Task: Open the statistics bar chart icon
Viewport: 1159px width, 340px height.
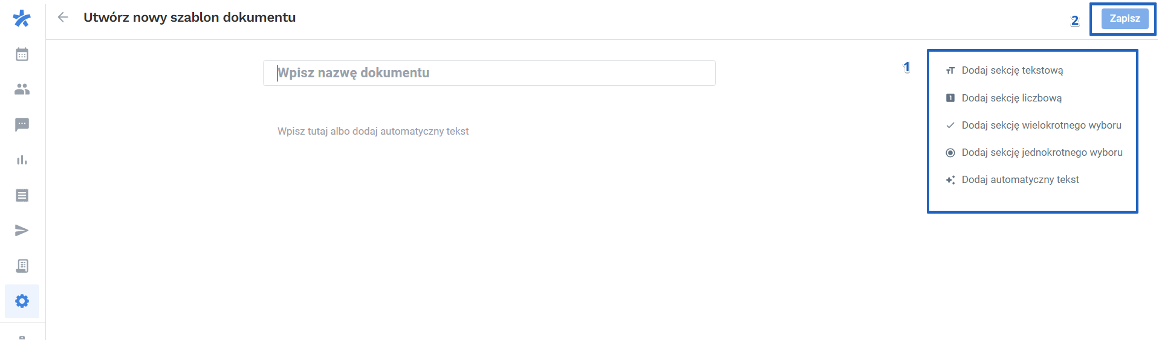Action: 22,160
